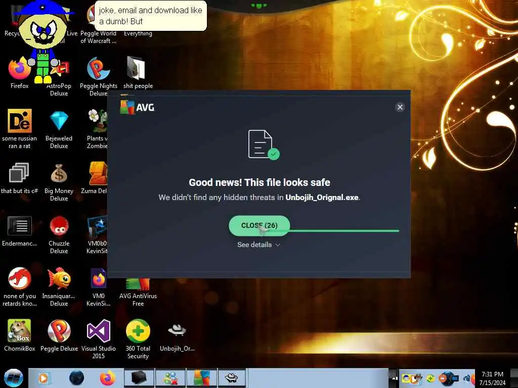Click the green CLOSE (26) button
This screenshot has height=388, width=518.
pyautogui.click(x=260, y=226)
